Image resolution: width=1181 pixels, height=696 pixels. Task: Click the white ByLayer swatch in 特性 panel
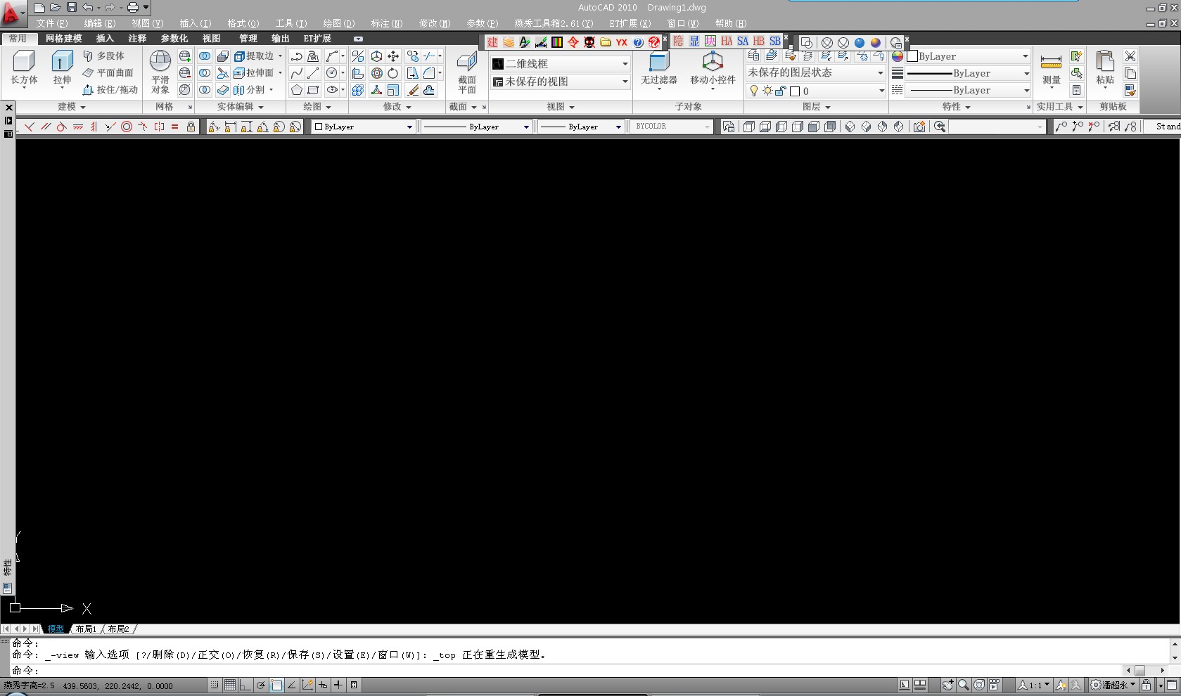click(912, 56)
